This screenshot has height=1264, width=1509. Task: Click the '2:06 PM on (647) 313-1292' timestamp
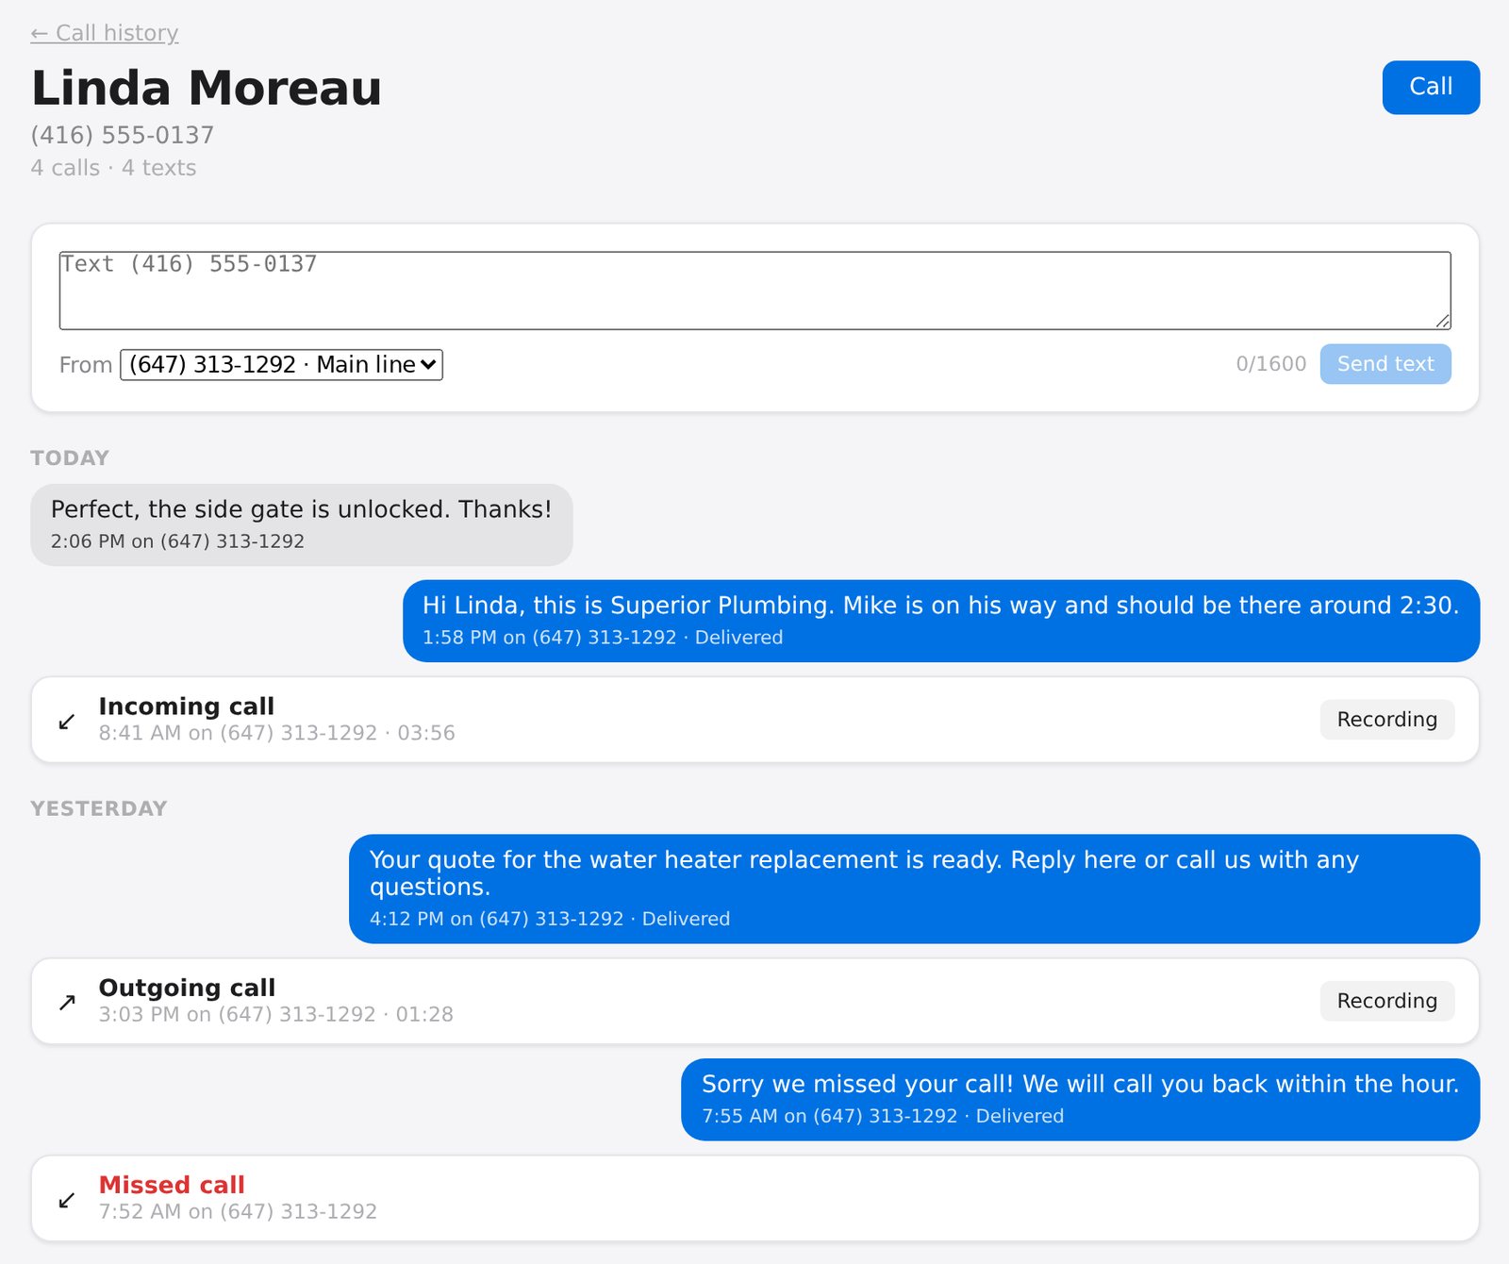click(x=177, y=541)
